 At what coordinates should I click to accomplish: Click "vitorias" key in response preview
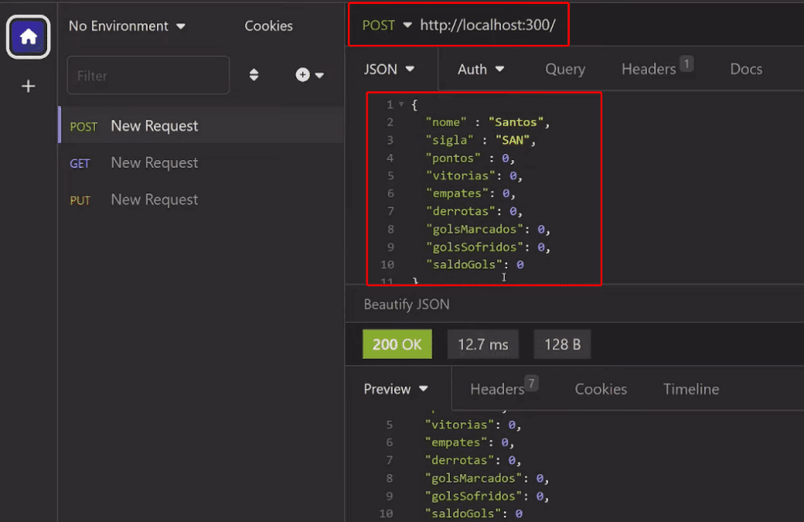click(459, 425)
